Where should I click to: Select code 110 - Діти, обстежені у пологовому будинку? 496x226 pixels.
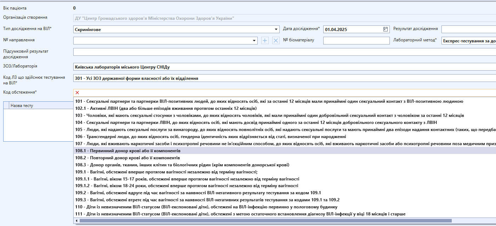pos(285,207)
